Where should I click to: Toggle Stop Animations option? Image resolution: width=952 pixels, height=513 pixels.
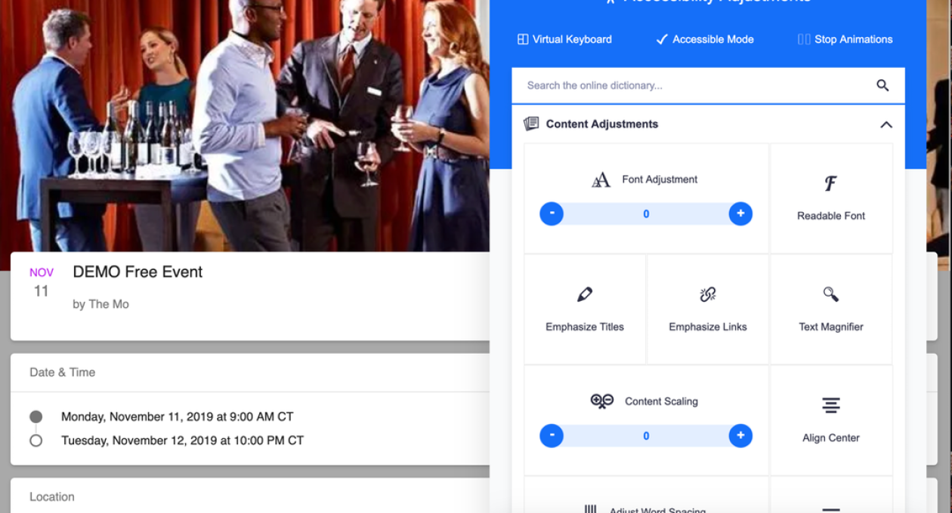point(845,39)
